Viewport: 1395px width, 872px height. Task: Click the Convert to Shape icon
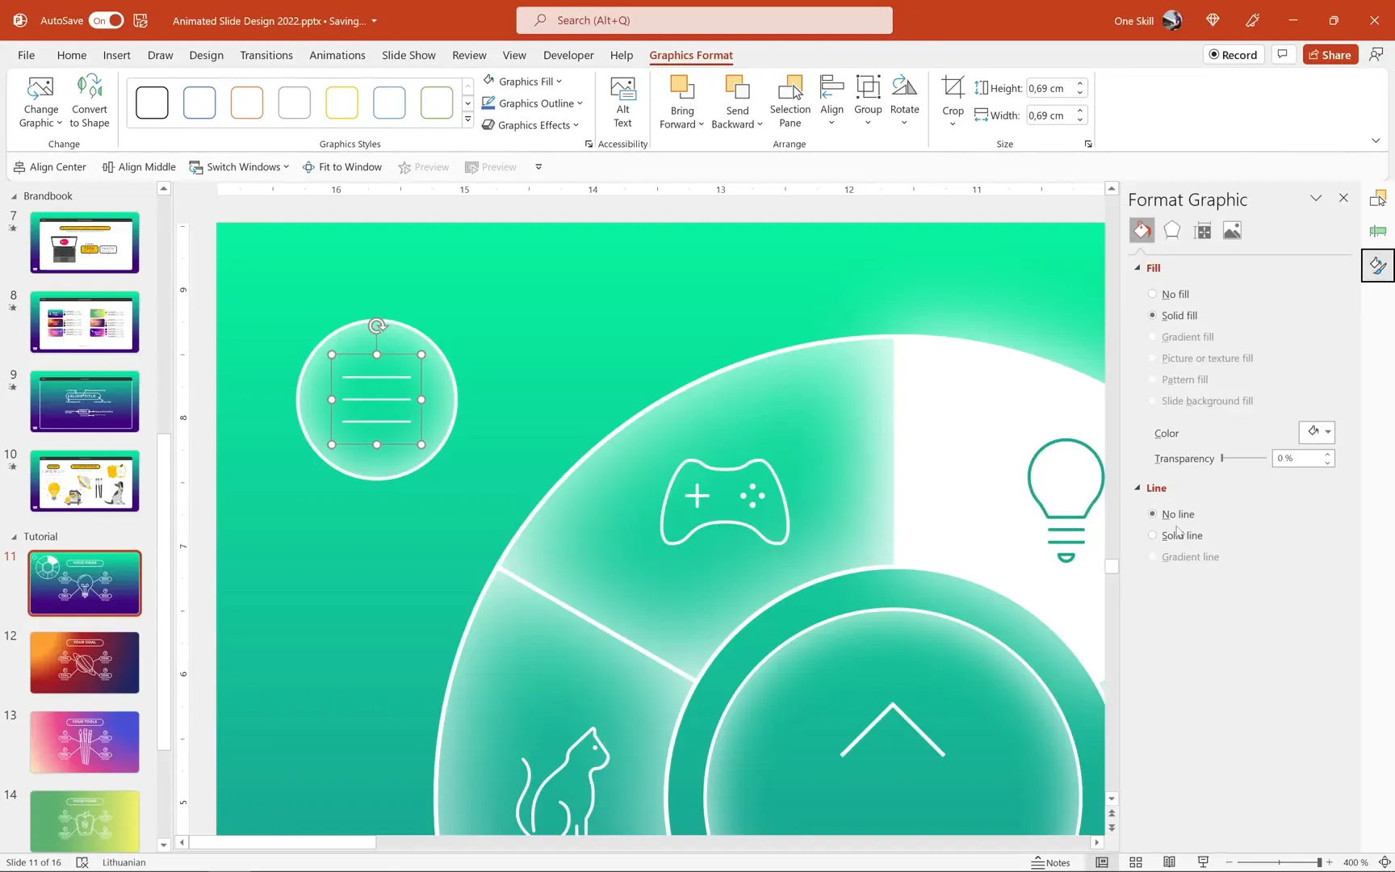tap(89, 87)
